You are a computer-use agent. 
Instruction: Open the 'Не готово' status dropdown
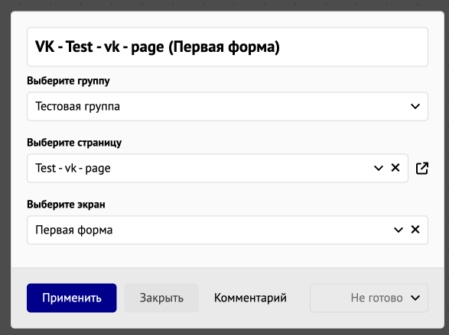coord(369,298)
